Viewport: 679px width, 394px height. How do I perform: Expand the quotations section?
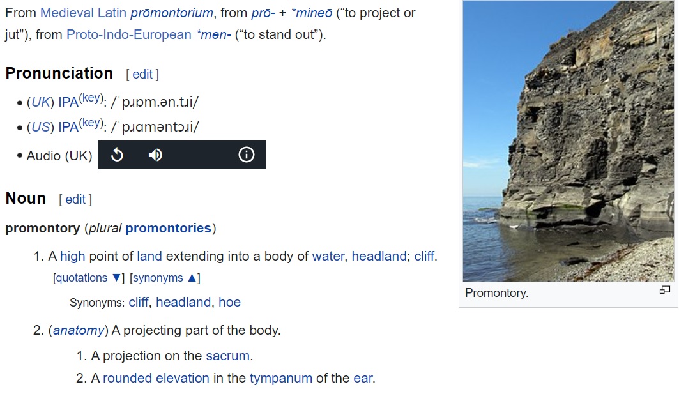click(88, 278)
